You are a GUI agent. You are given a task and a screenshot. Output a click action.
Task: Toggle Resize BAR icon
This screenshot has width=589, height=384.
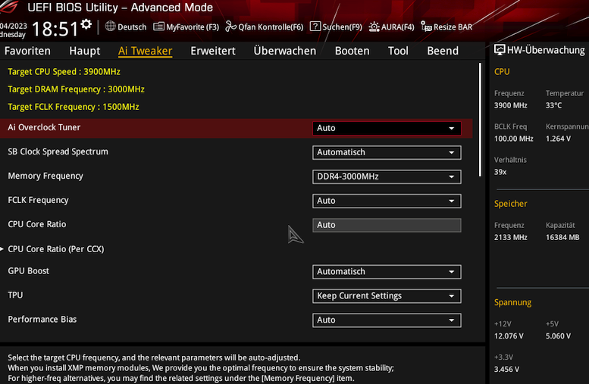point(426,27)
